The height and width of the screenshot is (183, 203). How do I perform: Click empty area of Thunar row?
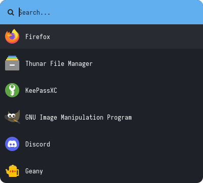point(147,63)
